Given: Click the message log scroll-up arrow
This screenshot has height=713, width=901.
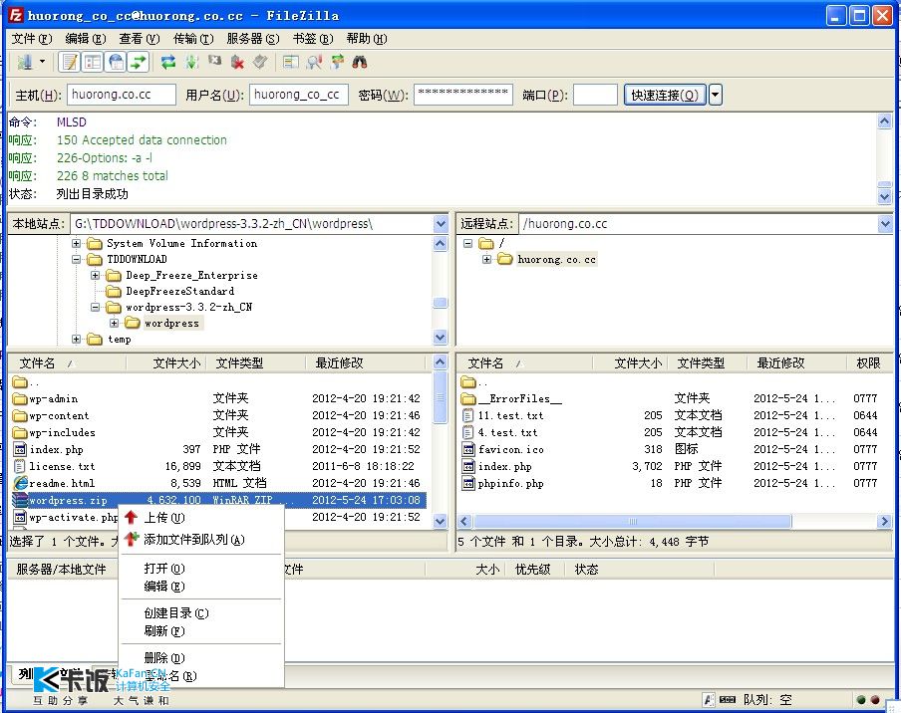Looking at the screenshot, I should [884, 121].
